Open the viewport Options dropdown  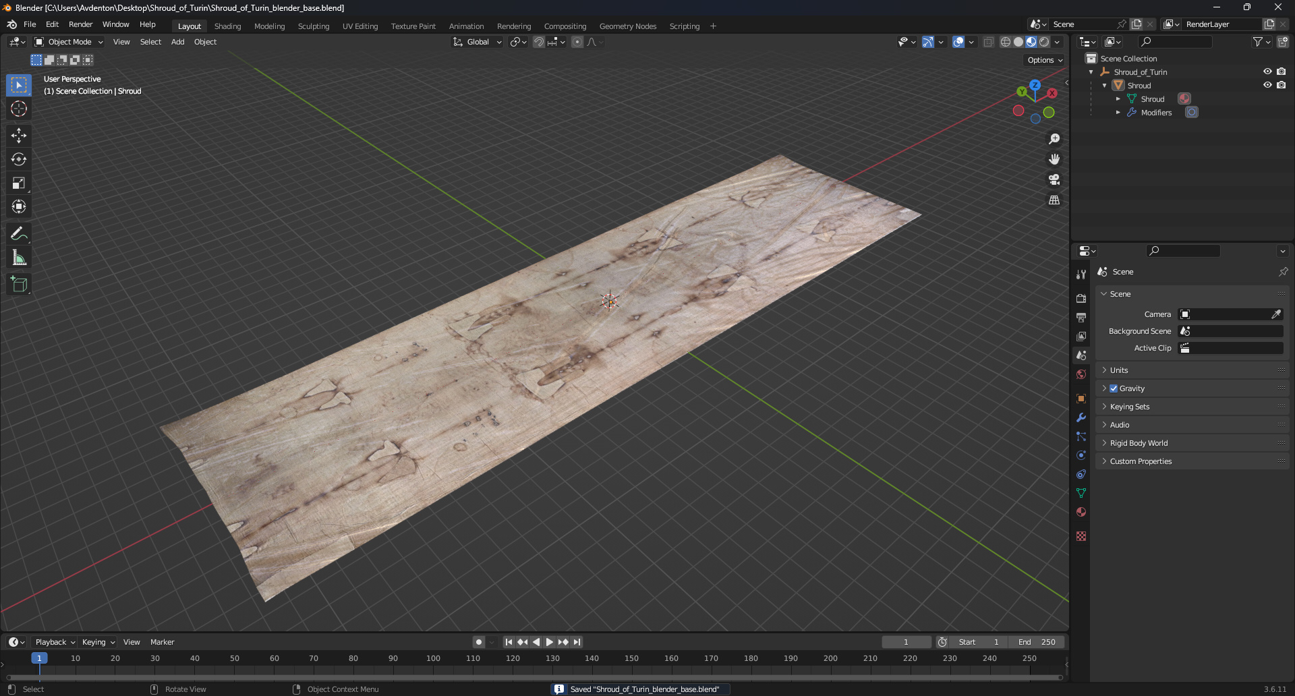click(1045, 60)
